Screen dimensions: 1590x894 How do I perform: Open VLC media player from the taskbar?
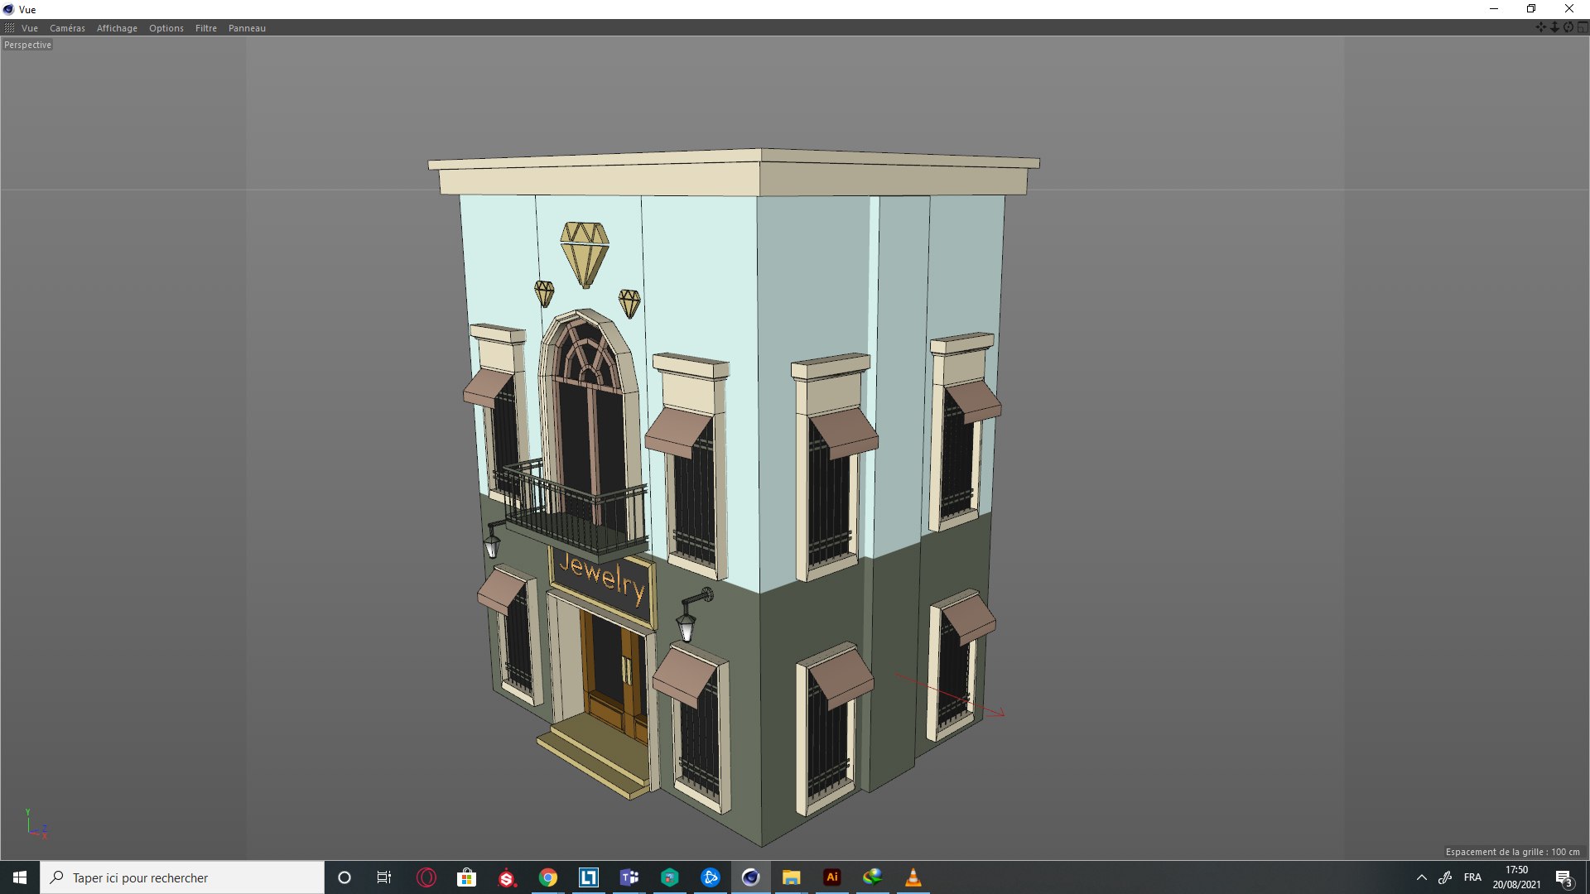point(913,877)
